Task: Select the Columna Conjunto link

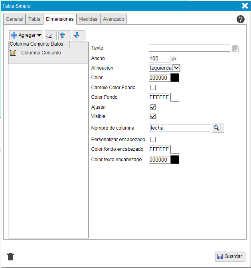Action: 41,53
